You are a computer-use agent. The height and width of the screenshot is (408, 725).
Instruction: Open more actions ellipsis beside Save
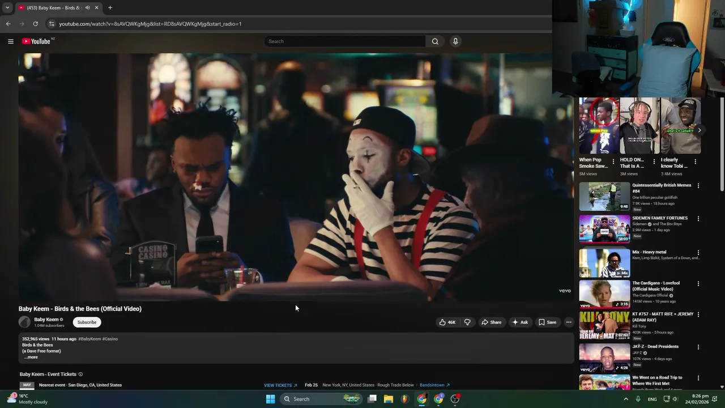(569, 322)
